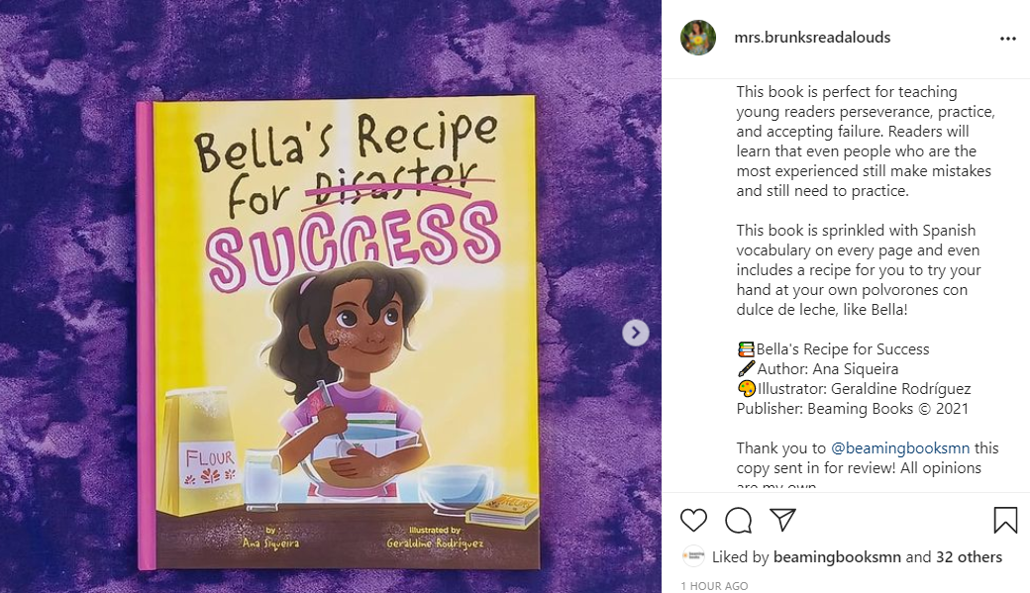
Task: Click Bella's face on the book cover
Action: pyautogui.click(x=359, y=327)
